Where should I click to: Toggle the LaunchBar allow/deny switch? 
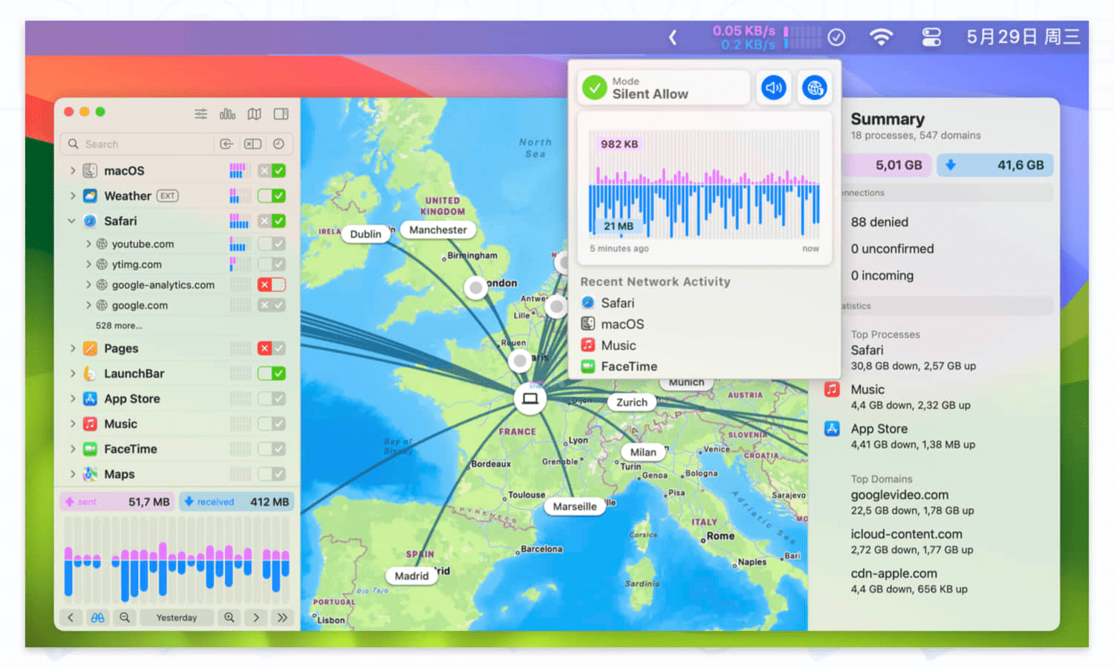point(271,373)
